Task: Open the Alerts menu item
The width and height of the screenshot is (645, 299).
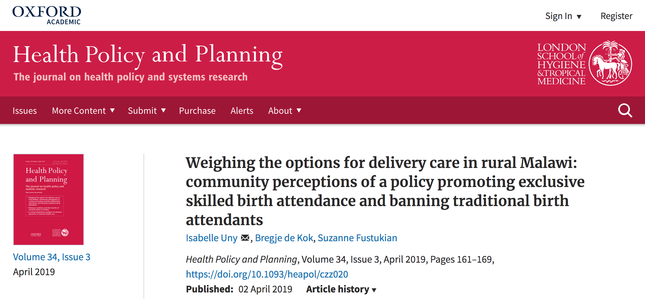Action: (242, 111)
